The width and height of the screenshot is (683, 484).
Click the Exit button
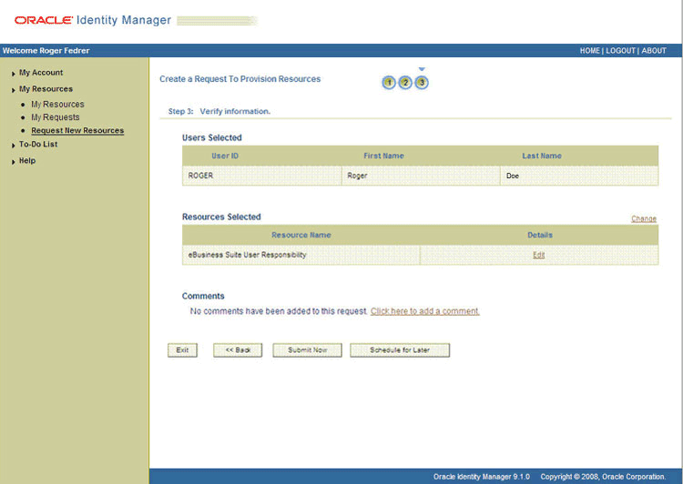[182, 350]
